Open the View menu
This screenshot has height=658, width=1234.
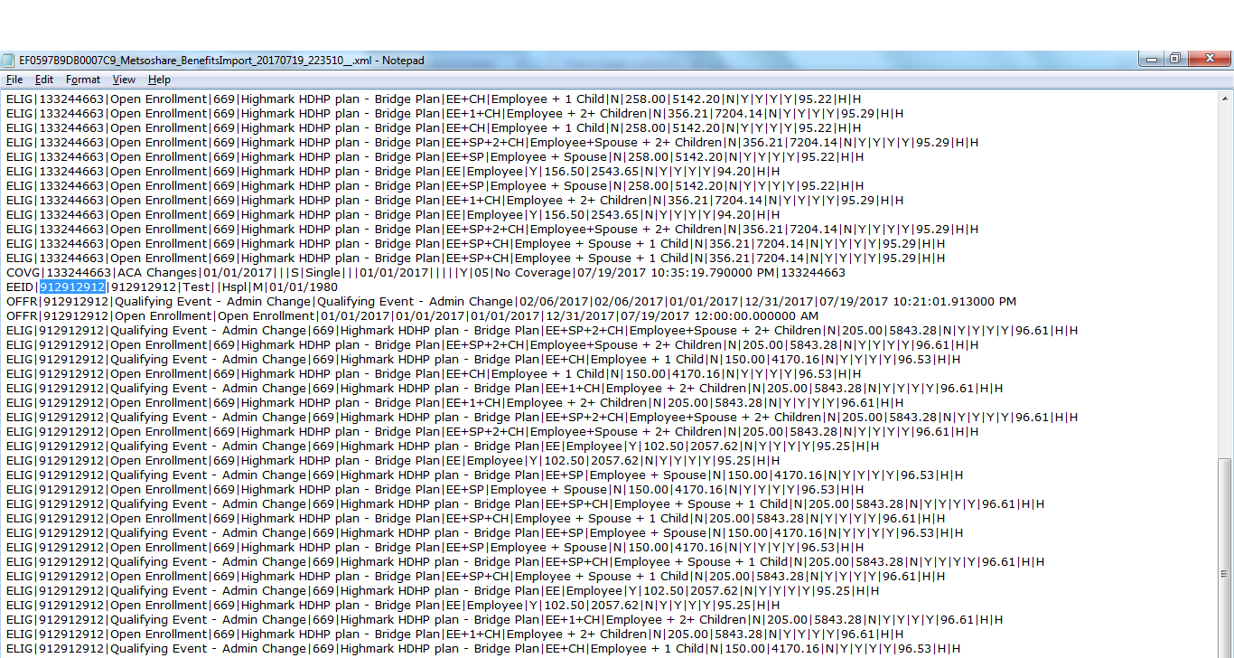point(124,80)
